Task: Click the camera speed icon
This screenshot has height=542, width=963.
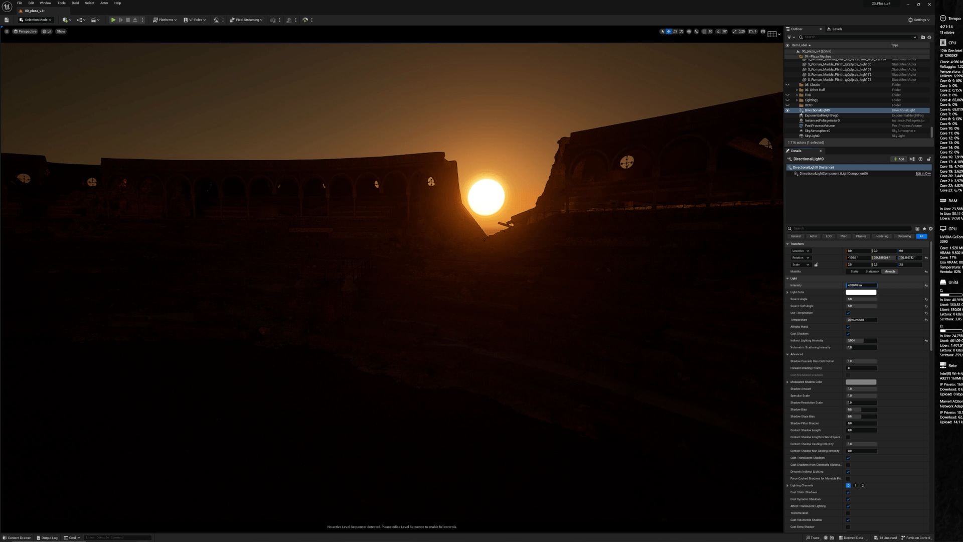Action: tap(752, 32)
